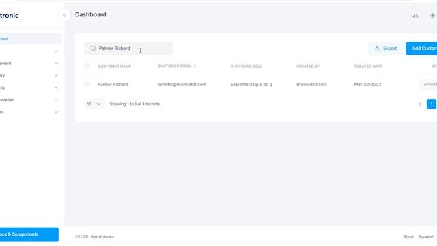This screenshot has width=437, height=246.
Task: Expand the last sidebar menu chevron
Action: [56, 112]
